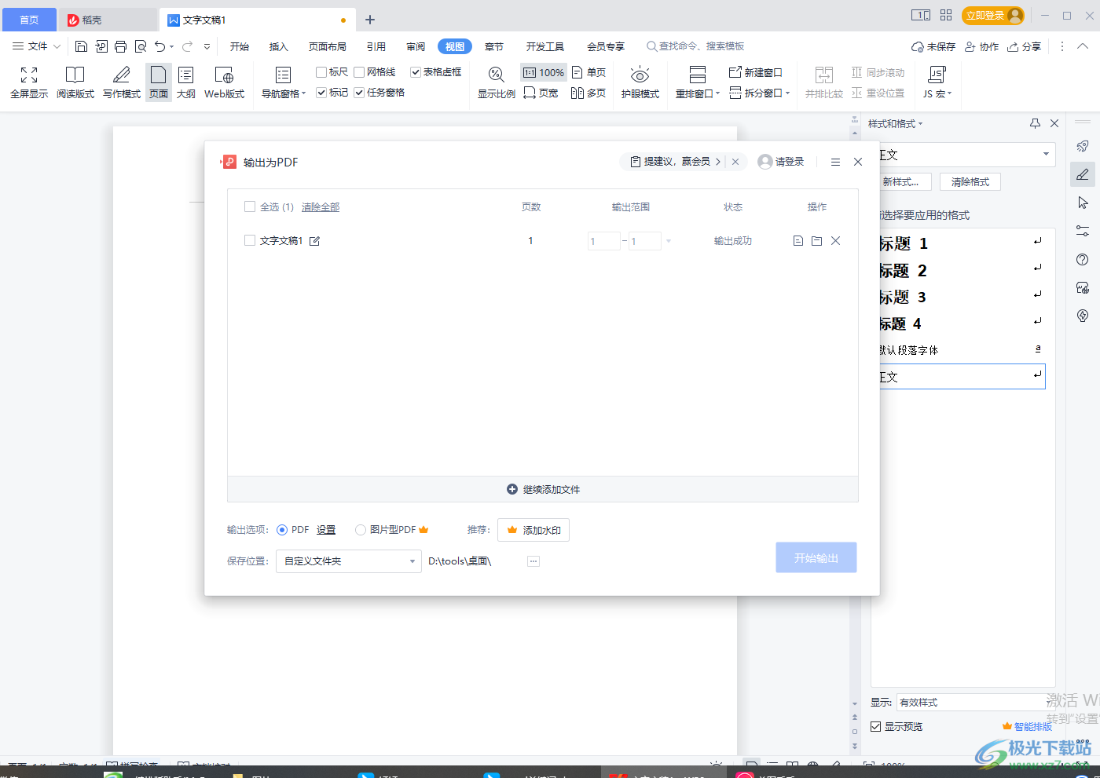Expand the 重排窗口 dropdown
Image resolution: width=1100 pixels, height=778 pixels.
click(x=717, y=93)
